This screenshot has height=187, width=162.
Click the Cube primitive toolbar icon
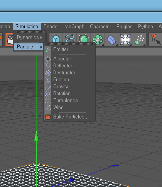[56, 39]
